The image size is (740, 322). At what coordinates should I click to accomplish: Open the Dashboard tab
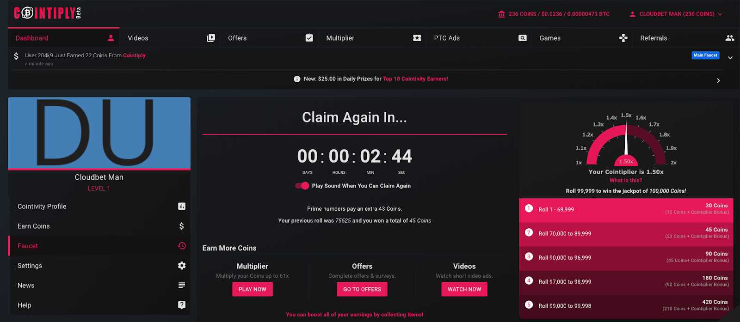coord(64,38)
